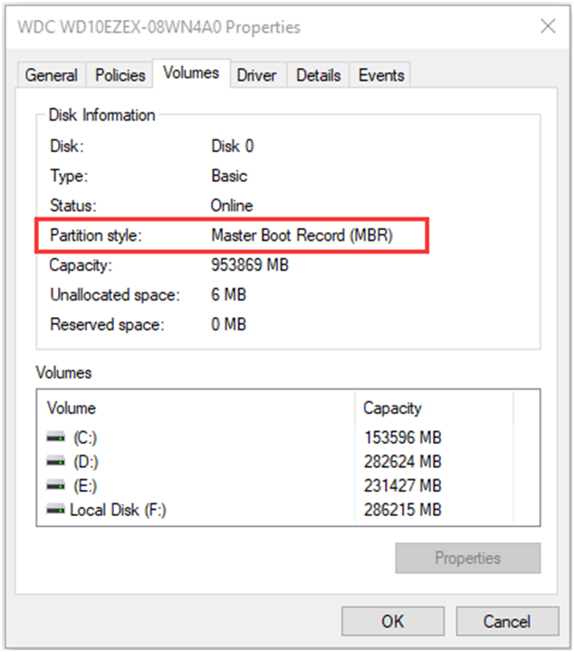Click the 153596 MB capacity value

(x=403, y=437)
